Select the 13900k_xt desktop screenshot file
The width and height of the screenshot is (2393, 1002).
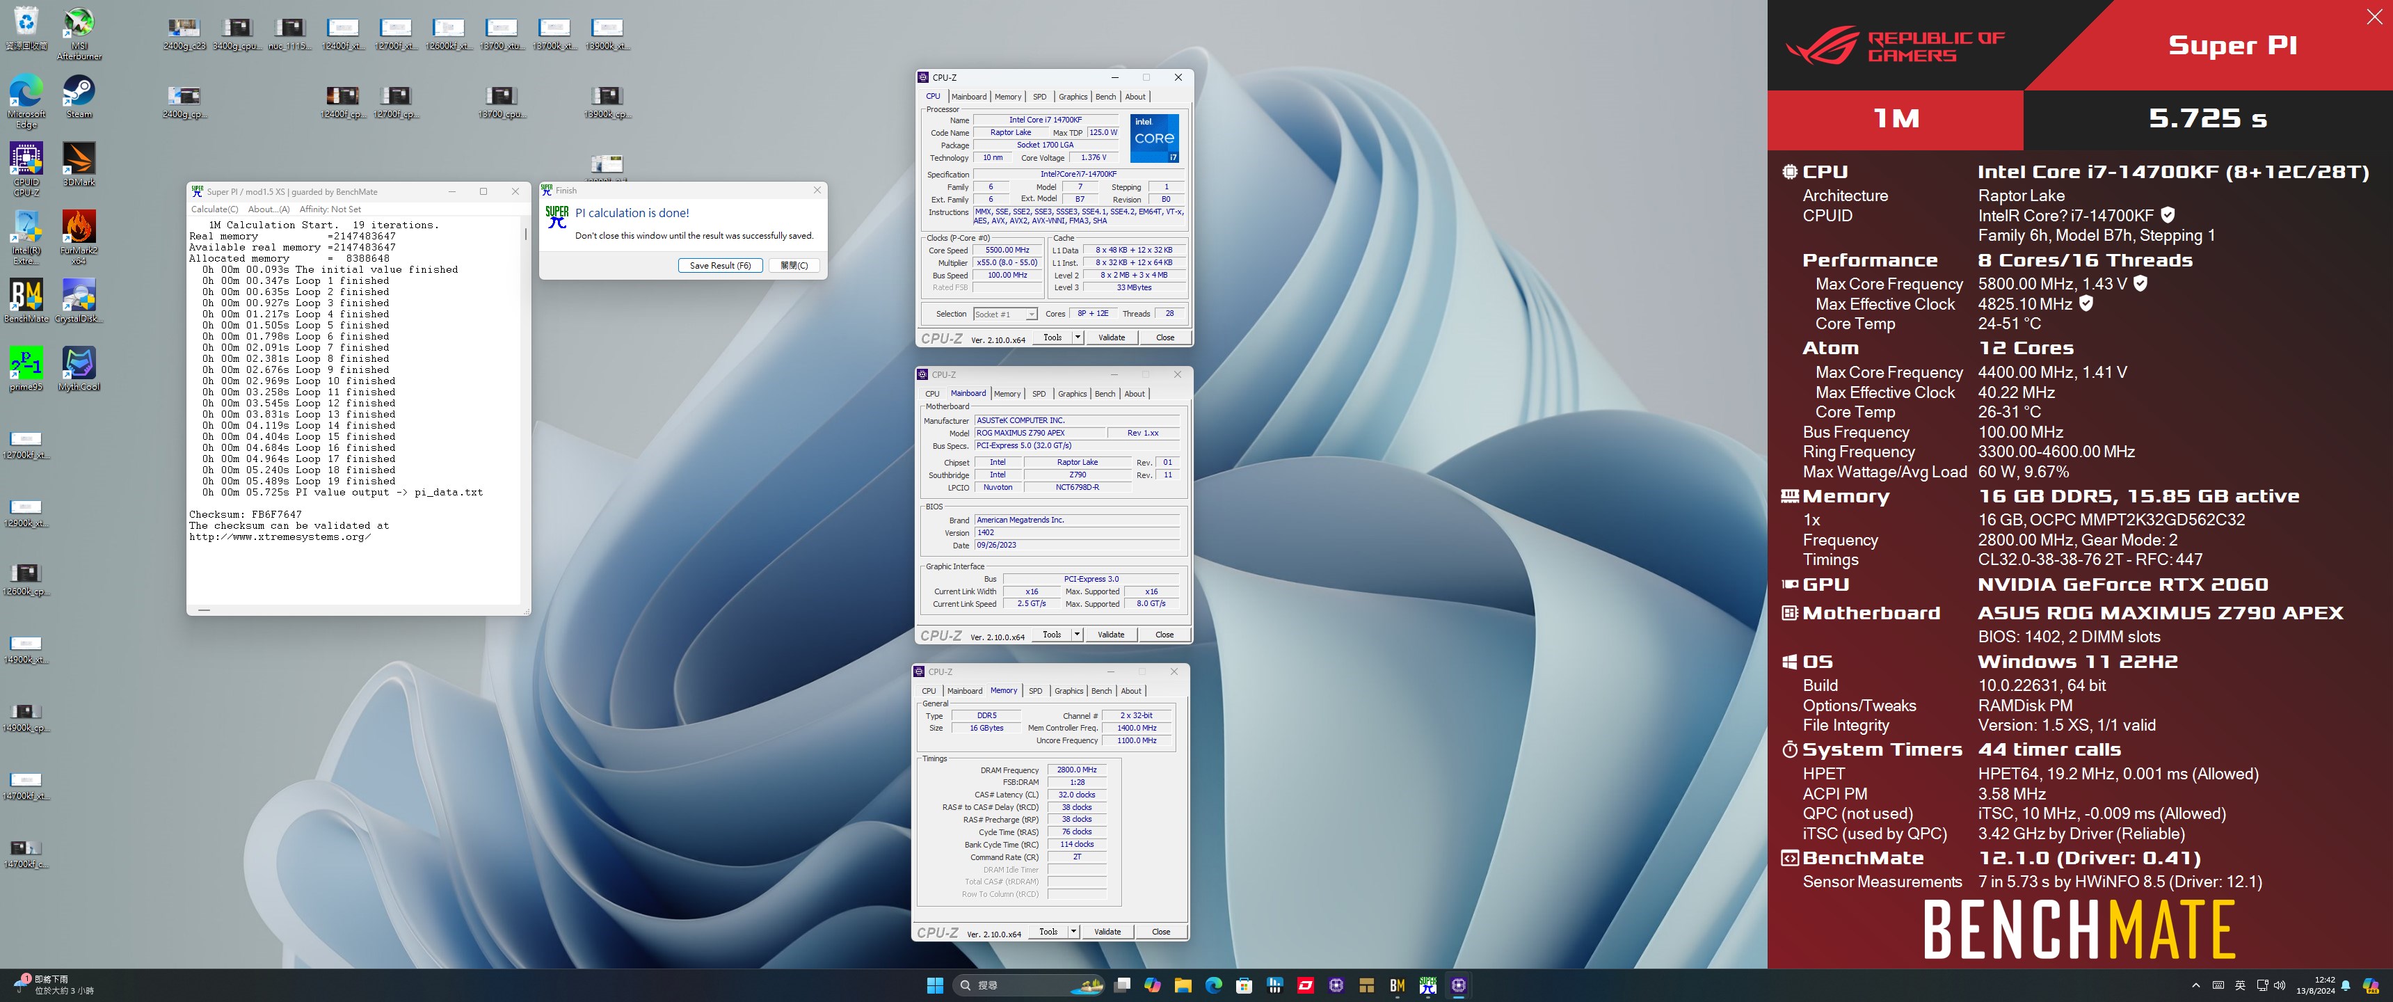607,33
